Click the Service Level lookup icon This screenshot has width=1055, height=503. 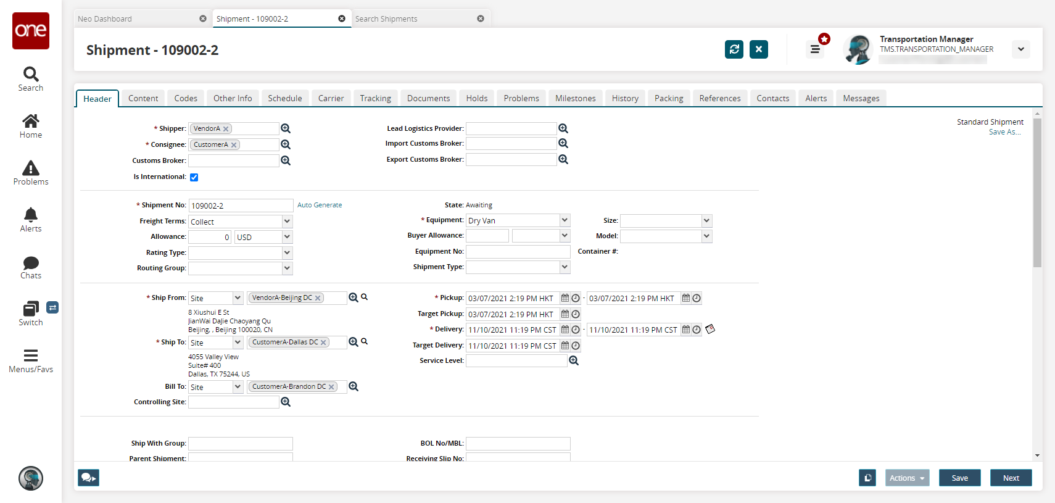point(574,361)
